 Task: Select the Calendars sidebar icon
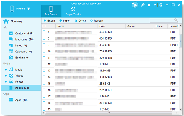click(11, 52)
